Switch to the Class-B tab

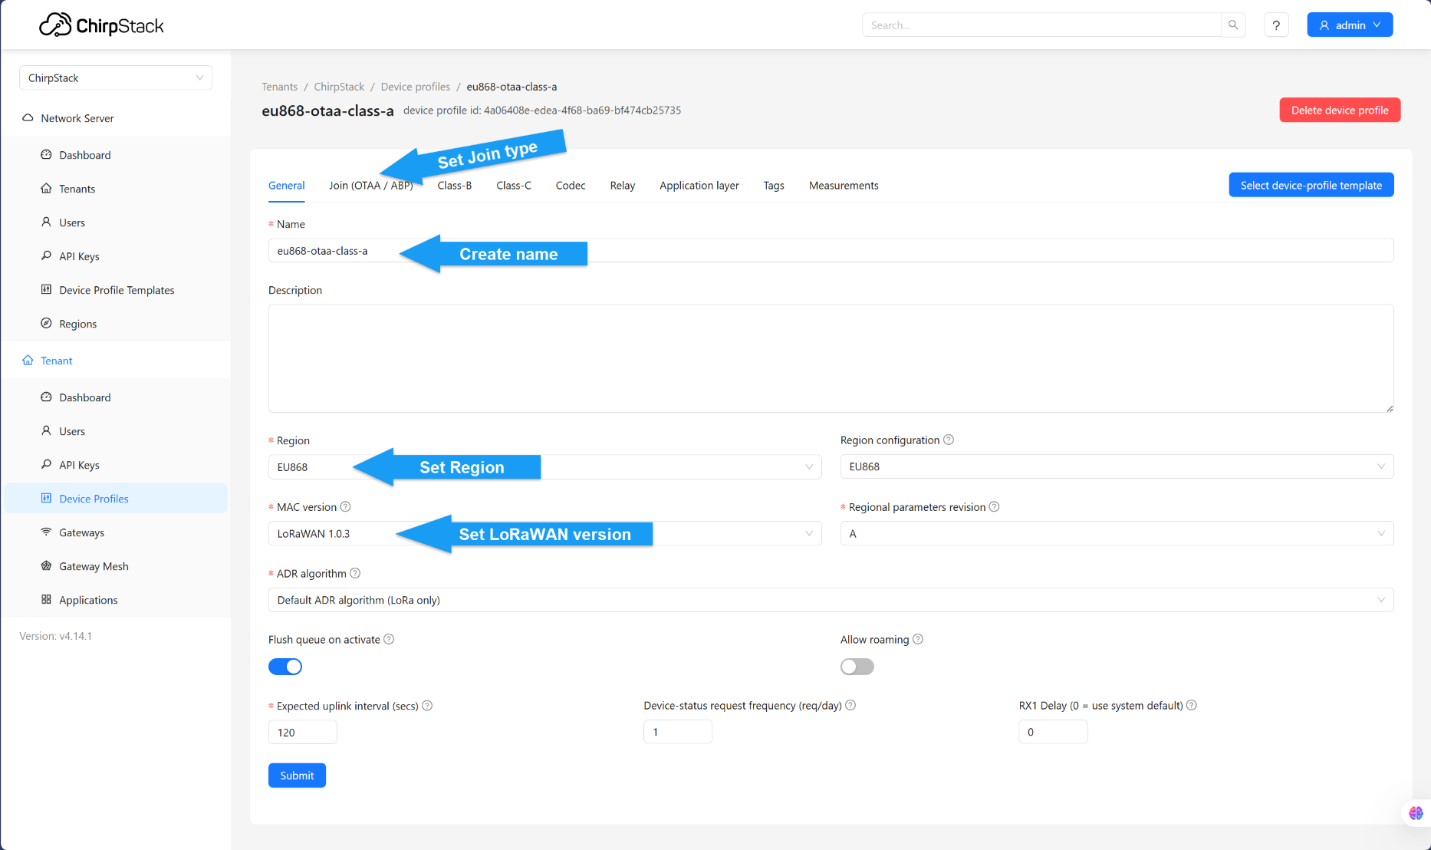[x=455, y=186]
